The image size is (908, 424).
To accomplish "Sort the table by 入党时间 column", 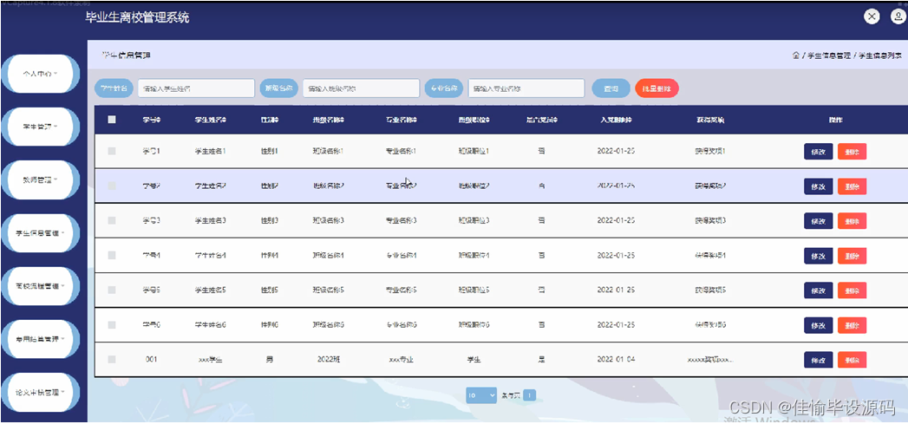I will (x=616, y=120).
